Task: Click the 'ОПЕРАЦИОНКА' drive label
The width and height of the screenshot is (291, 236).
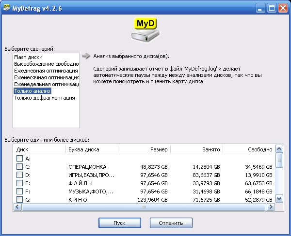Action: 87,167
